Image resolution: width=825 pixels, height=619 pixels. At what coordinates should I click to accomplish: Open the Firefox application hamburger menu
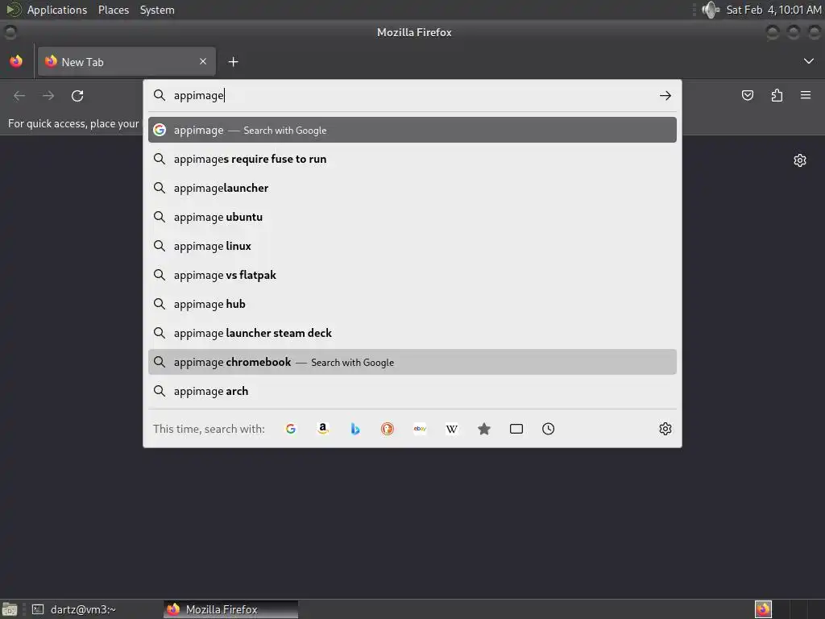coord(806,95)
